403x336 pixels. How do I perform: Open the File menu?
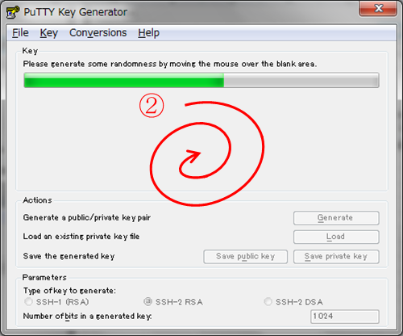(20, 32)
